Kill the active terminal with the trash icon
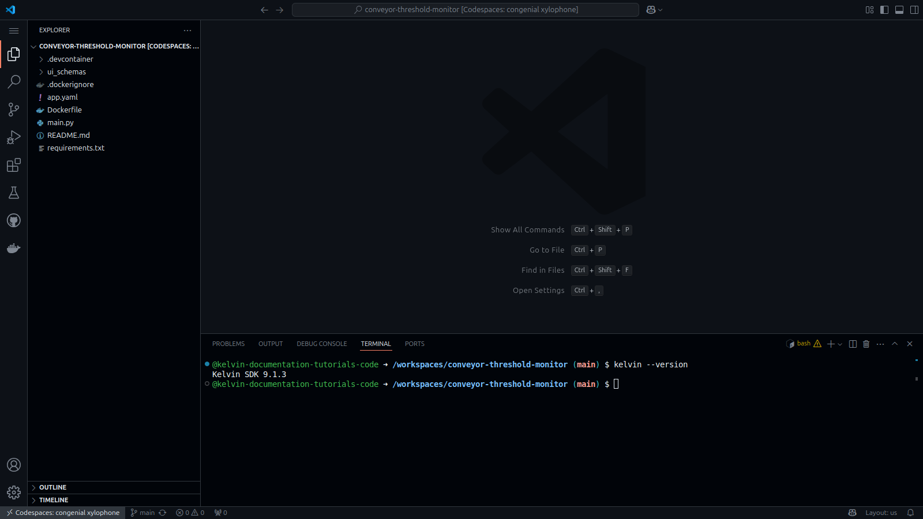Image resolution: width=923 pixels, height=519 pixels. (x=866, y=344)
